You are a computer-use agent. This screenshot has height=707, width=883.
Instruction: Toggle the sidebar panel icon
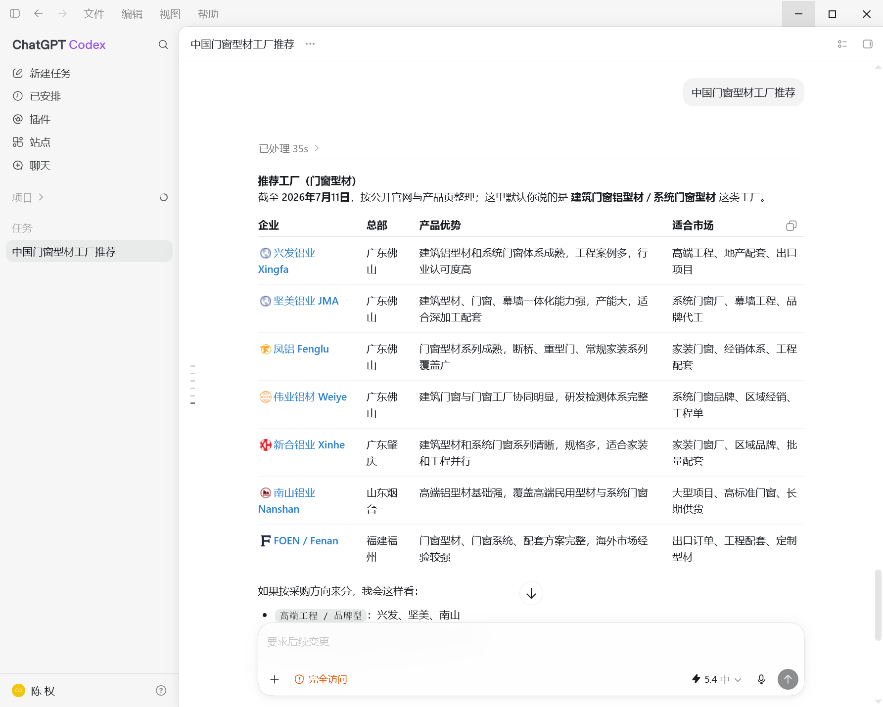point(15,14)
